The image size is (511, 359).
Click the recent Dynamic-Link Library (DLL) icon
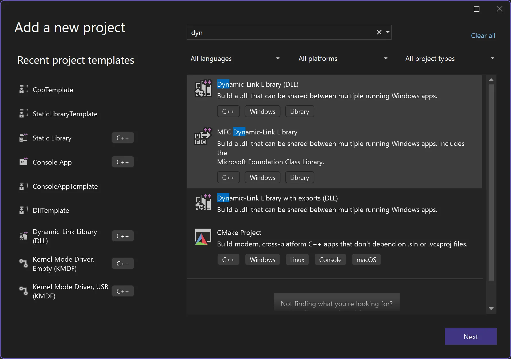(x=24, y=236)
